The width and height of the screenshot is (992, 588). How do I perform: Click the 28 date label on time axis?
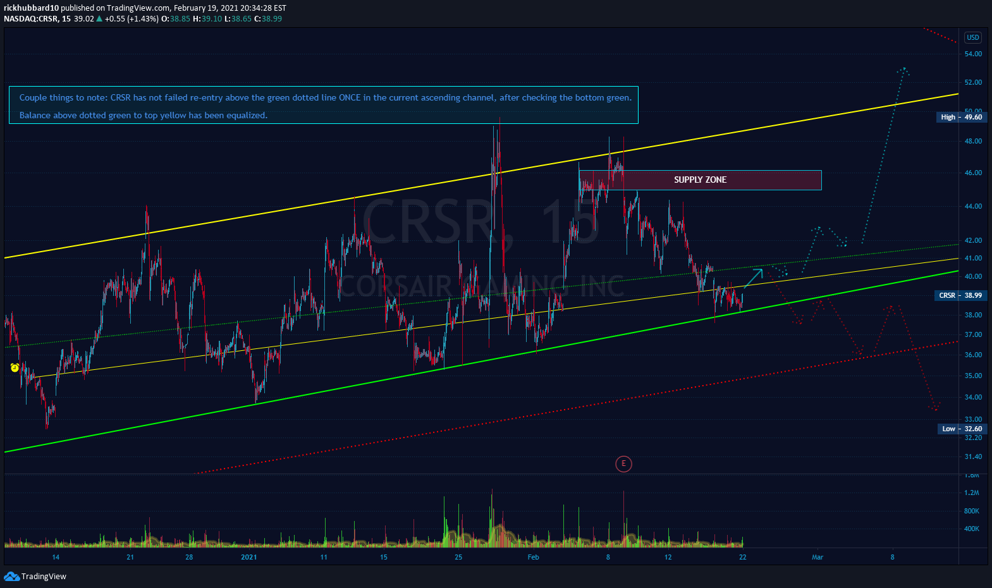(x=189, y=557)
